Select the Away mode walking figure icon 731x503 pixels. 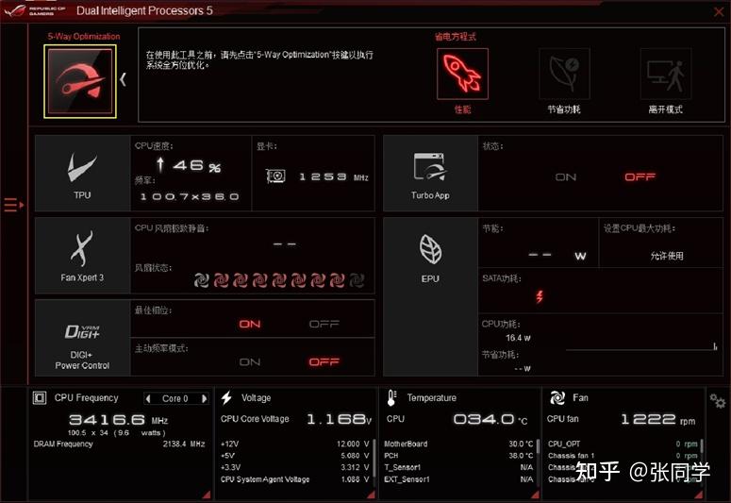(666, 74)
